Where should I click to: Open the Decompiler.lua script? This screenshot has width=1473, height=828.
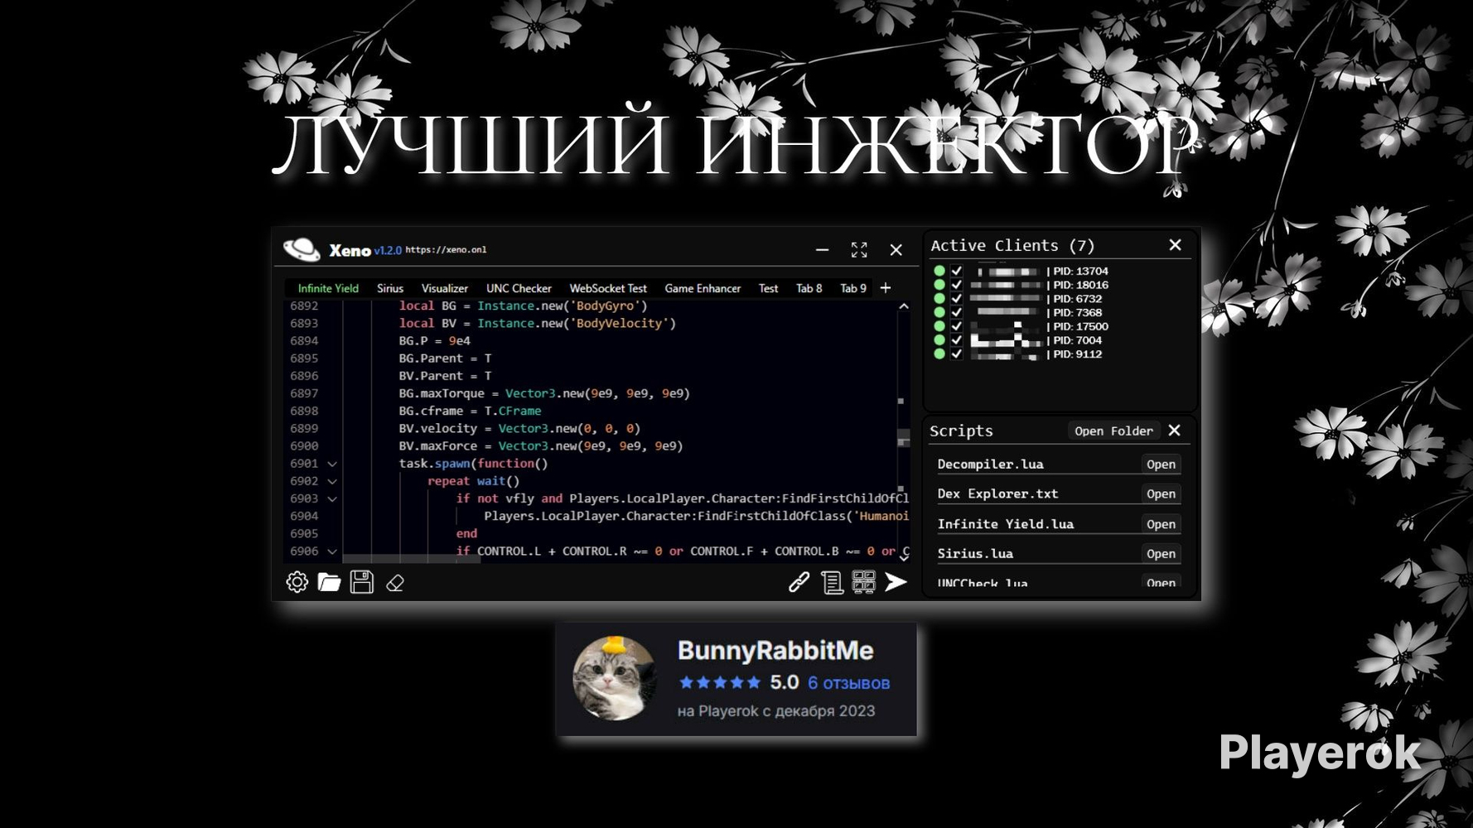pyautogui.click(x=1161, y=465)
